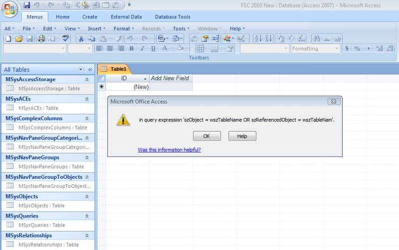Collapse the MSysComplexColumns group
399x250 pixels.
point(87,119)
